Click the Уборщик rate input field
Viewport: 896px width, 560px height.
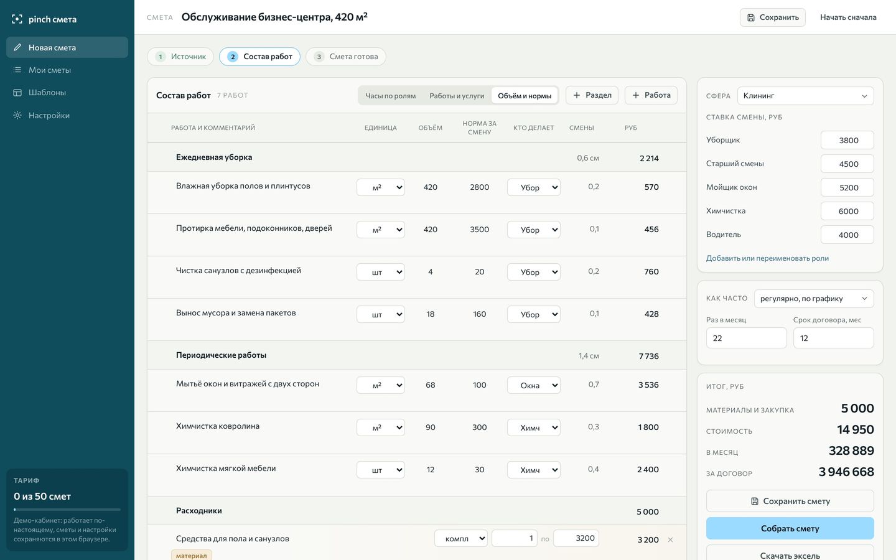[847, 140]
